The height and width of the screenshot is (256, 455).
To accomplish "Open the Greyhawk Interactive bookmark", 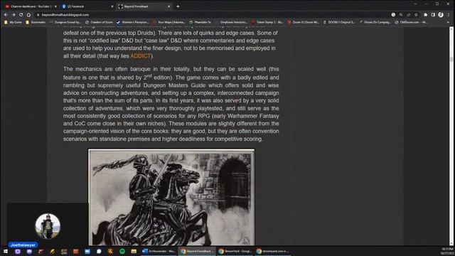I will tap(231, 22).
